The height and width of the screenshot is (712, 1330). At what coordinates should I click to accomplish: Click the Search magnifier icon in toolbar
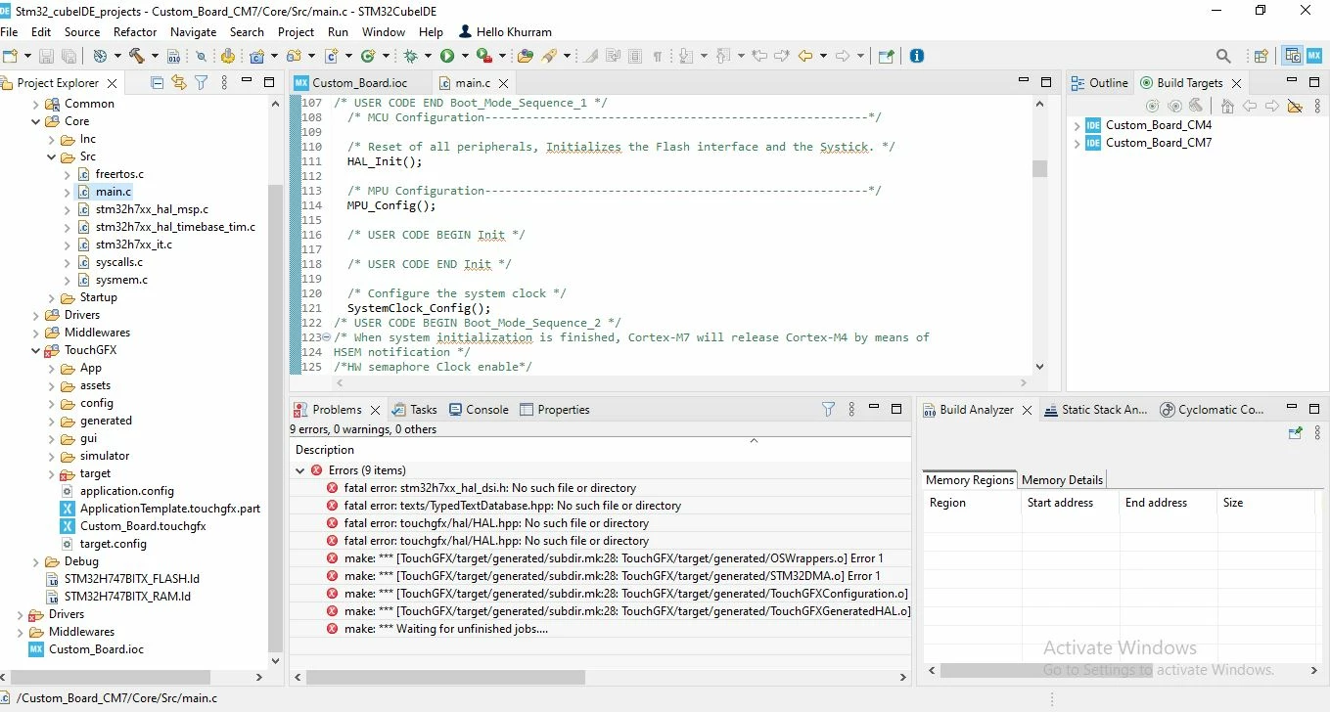coord(1223,56)
